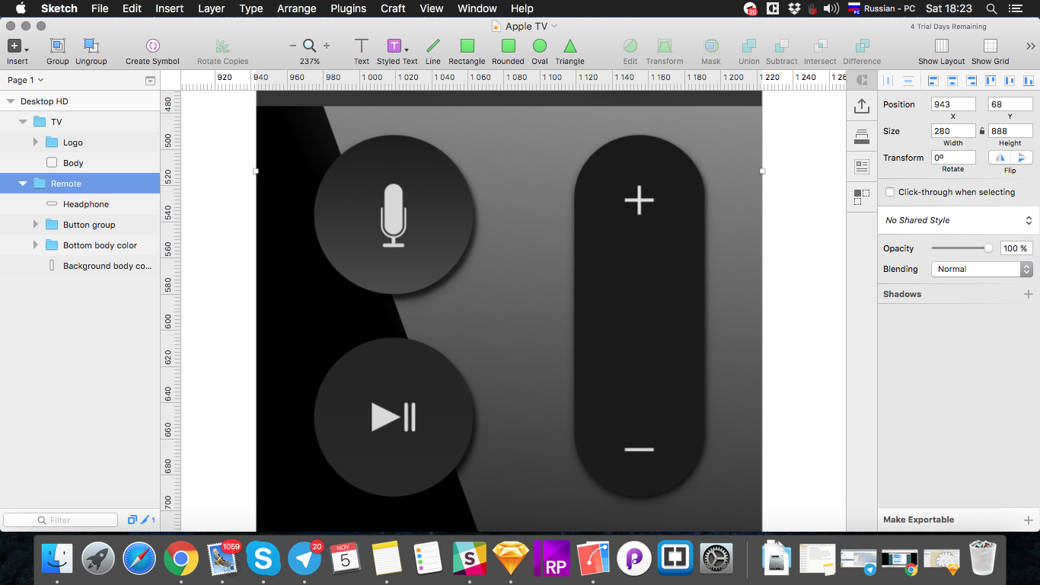Expand the Button group layer

point(36,225)
